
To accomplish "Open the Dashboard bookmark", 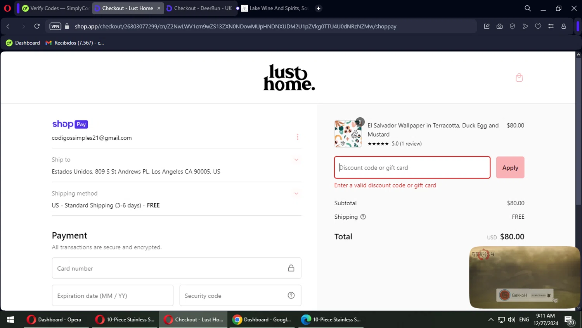I will 23,43.
